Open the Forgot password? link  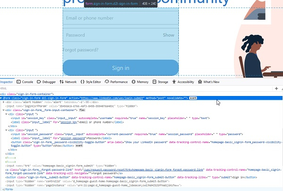coord(81,50)
